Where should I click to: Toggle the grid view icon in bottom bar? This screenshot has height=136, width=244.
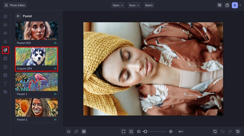click(x=84, y=132)
